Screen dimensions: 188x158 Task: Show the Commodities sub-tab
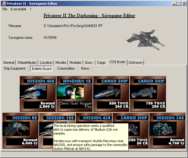point(66,68)
